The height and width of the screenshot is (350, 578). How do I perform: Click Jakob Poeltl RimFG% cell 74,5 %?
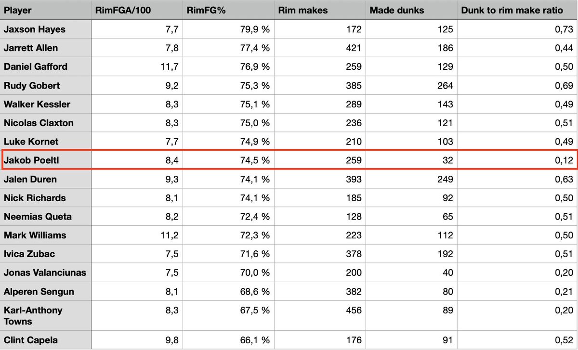(228, 160)
